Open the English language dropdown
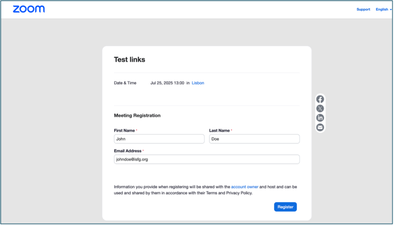This screenshot has height=226, width=394. [384, 9]
